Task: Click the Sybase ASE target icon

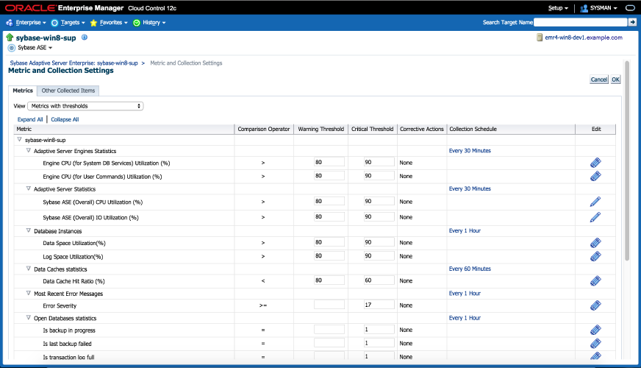Action: [x=12, y=48]
